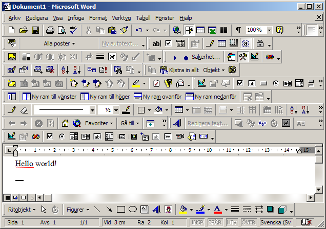Toggle SPÅR track changes indicator

[215, 222]
